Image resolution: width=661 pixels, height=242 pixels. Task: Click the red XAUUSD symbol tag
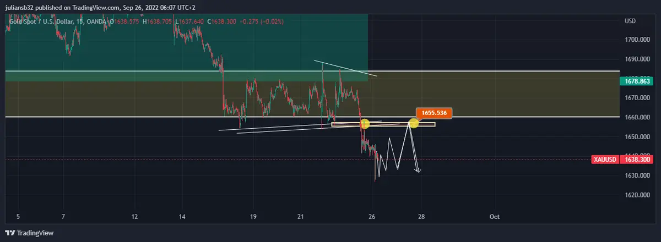tap(605, 159)
